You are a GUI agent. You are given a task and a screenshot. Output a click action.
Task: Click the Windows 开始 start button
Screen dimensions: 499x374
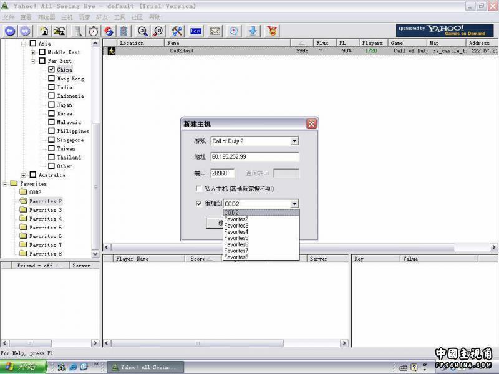pos(24,367)
